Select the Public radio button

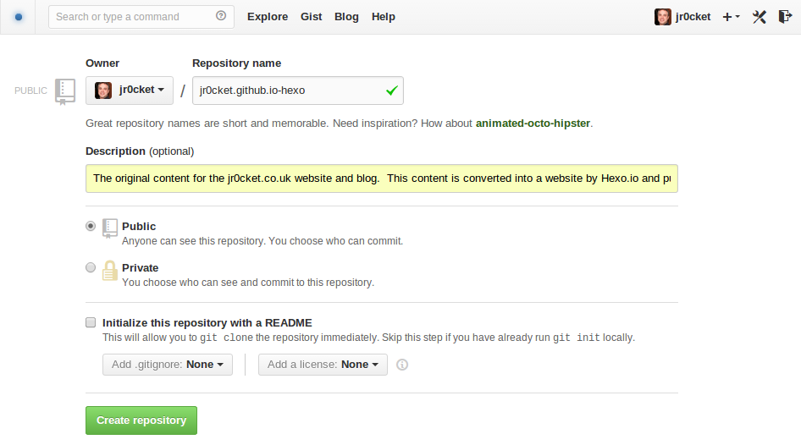pos(91,226)
